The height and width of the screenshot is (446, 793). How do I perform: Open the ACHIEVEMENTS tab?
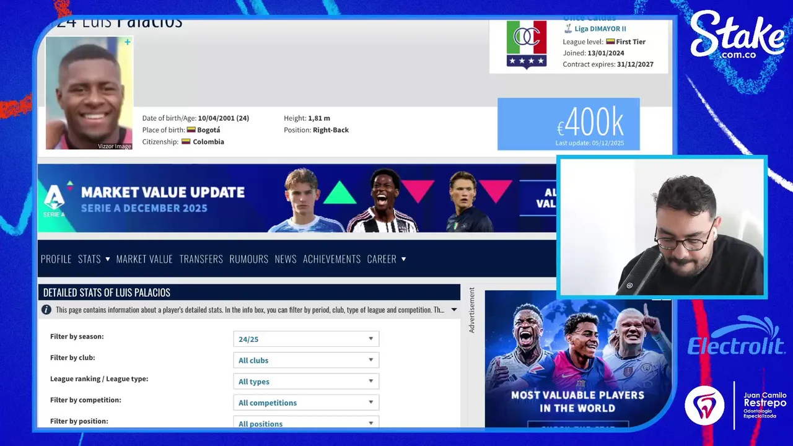click(x=332, y=259)
